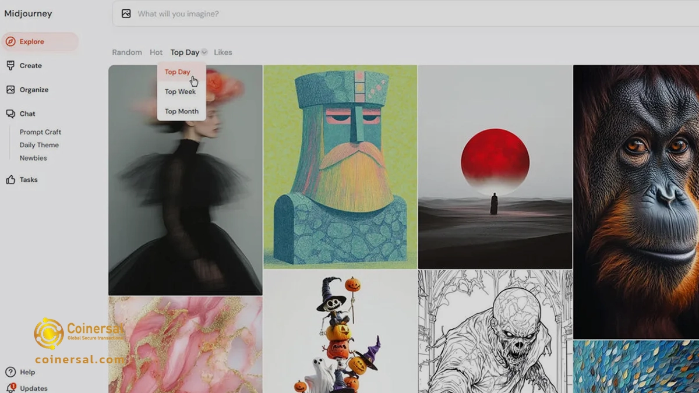
Task: Go to the Newbies chat room
Action: pos(33,158)
